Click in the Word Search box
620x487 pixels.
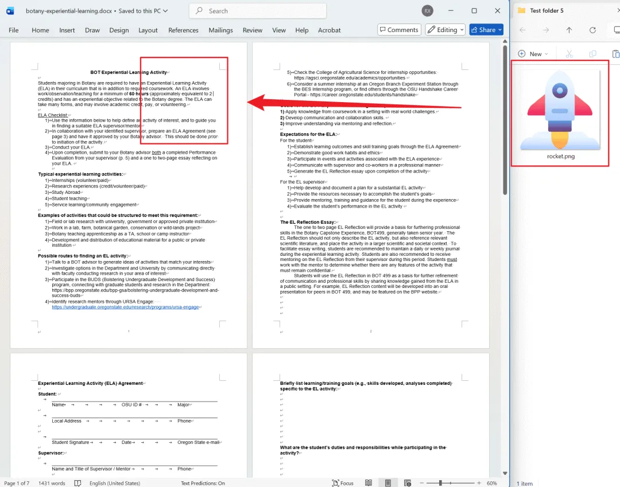pyautogui.click(x=258, y=11)
